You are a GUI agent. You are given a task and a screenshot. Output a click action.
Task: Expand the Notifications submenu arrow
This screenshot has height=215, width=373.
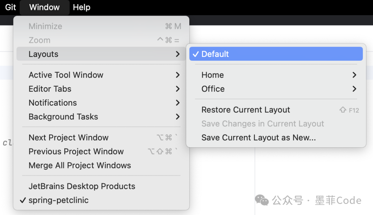[178, 103]
